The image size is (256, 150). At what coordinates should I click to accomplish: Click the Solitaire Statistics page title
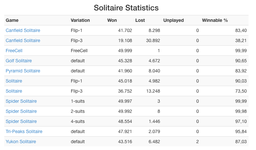click(x=126, y=8)
